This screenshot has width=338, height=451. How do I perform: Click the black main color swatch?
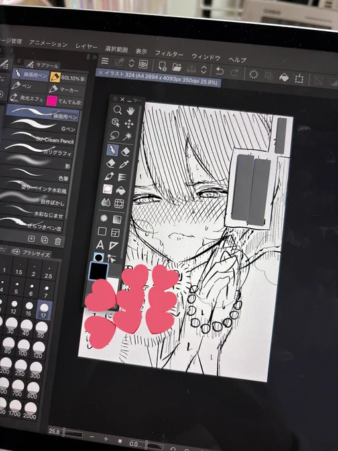pos(99,271)
